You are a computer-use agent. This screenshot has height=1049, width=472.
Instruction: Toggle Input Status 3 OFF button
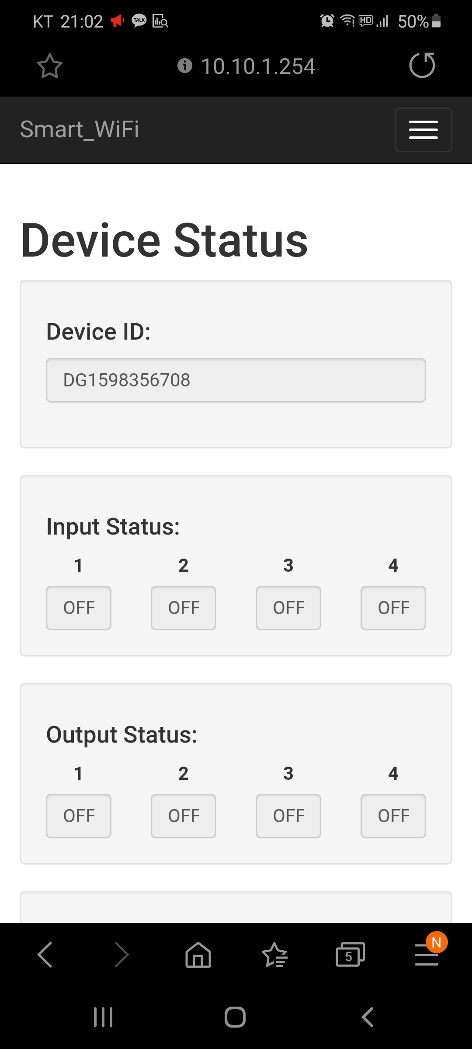(x=288, y=608)
